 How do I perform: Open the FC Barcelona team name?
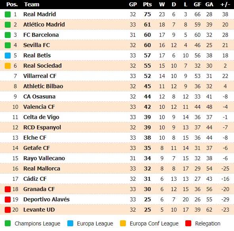41,35
